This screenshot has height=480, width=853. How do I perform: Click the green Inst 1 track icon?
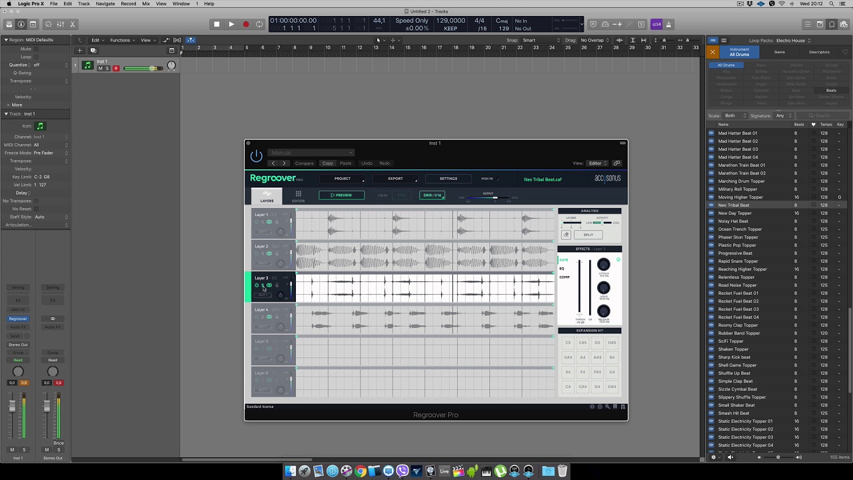pos(87,65)
